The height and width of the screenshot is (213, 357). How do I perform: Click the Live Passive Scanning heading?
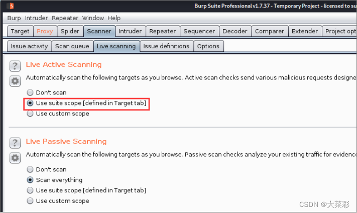66,142
